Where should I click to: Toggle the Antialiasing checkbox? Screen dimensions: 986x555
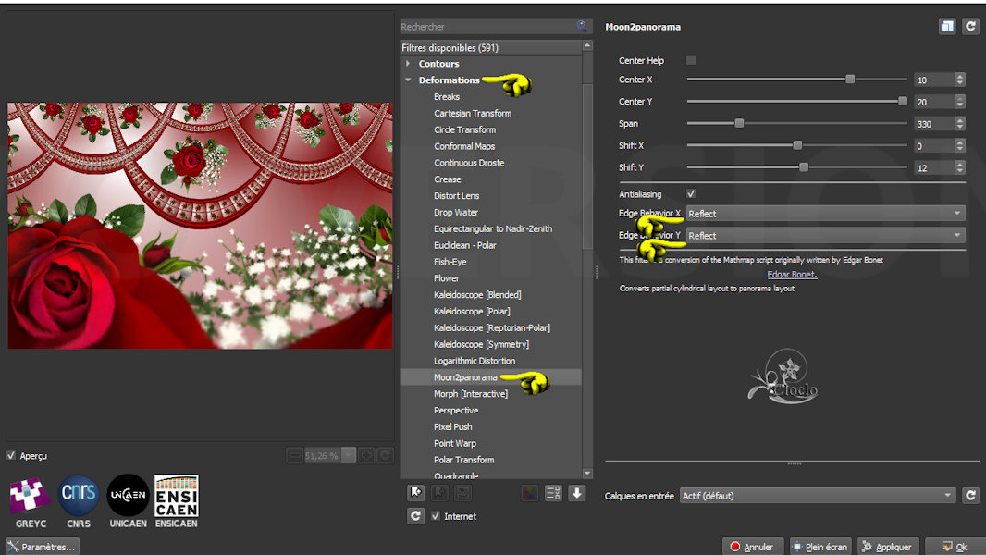click(691, 193)
